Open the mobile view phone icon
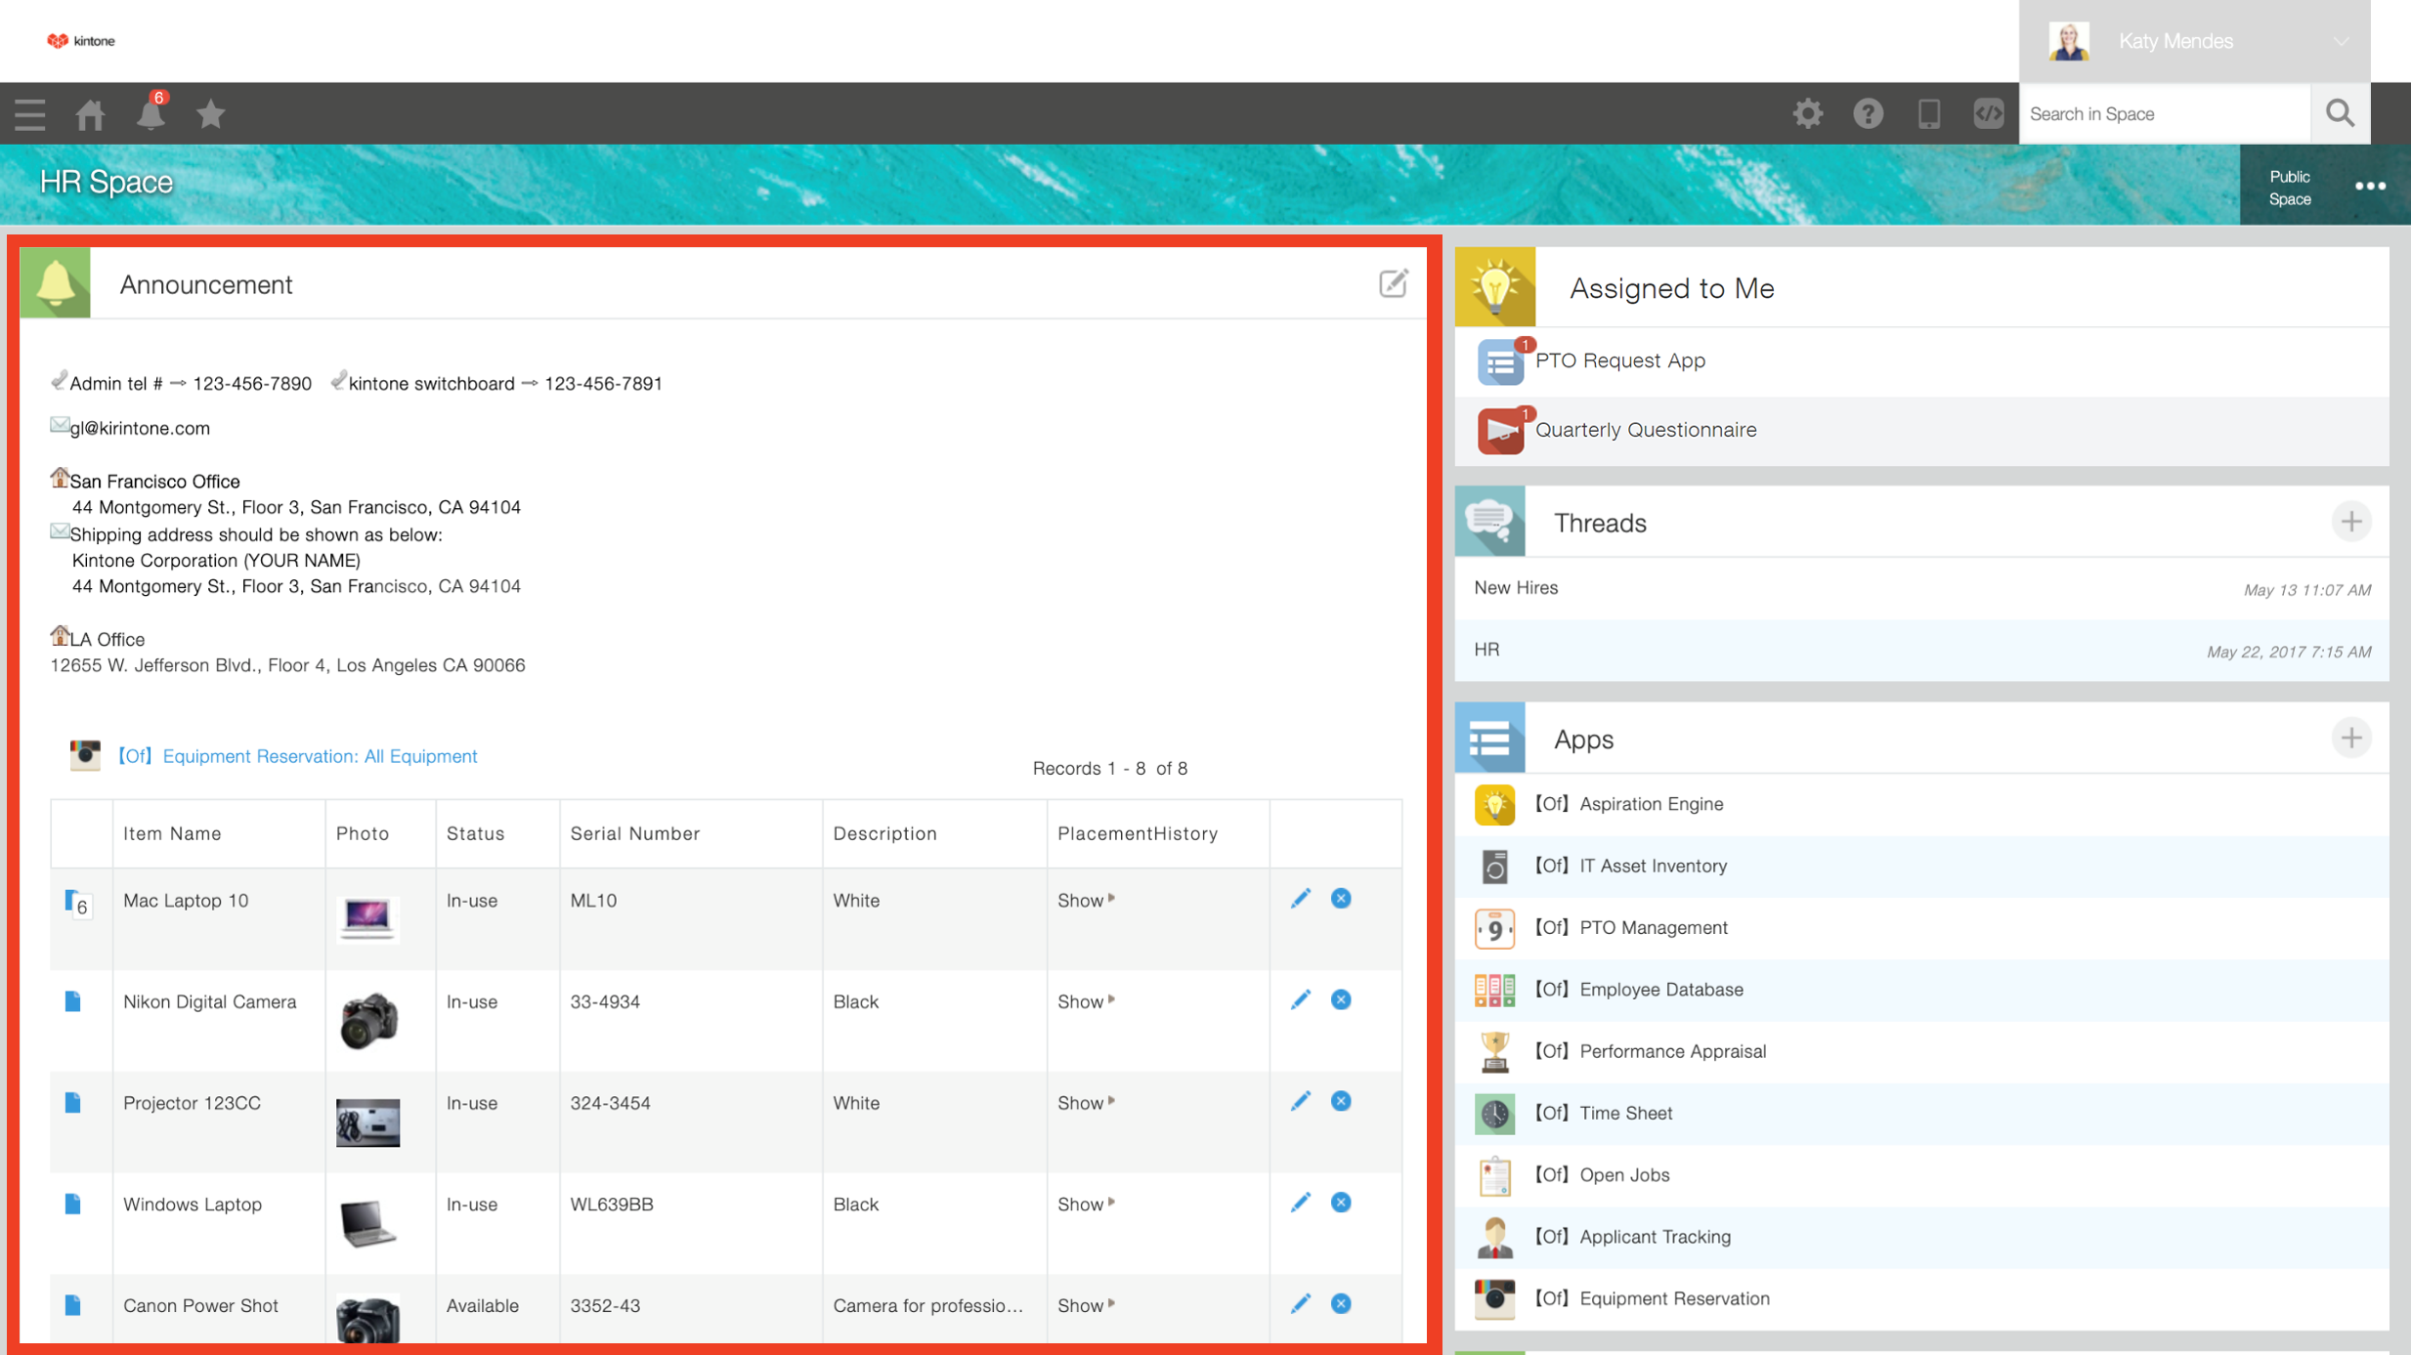The height and width of the screenshot is (1355, 2411). tap(1928, 114)
